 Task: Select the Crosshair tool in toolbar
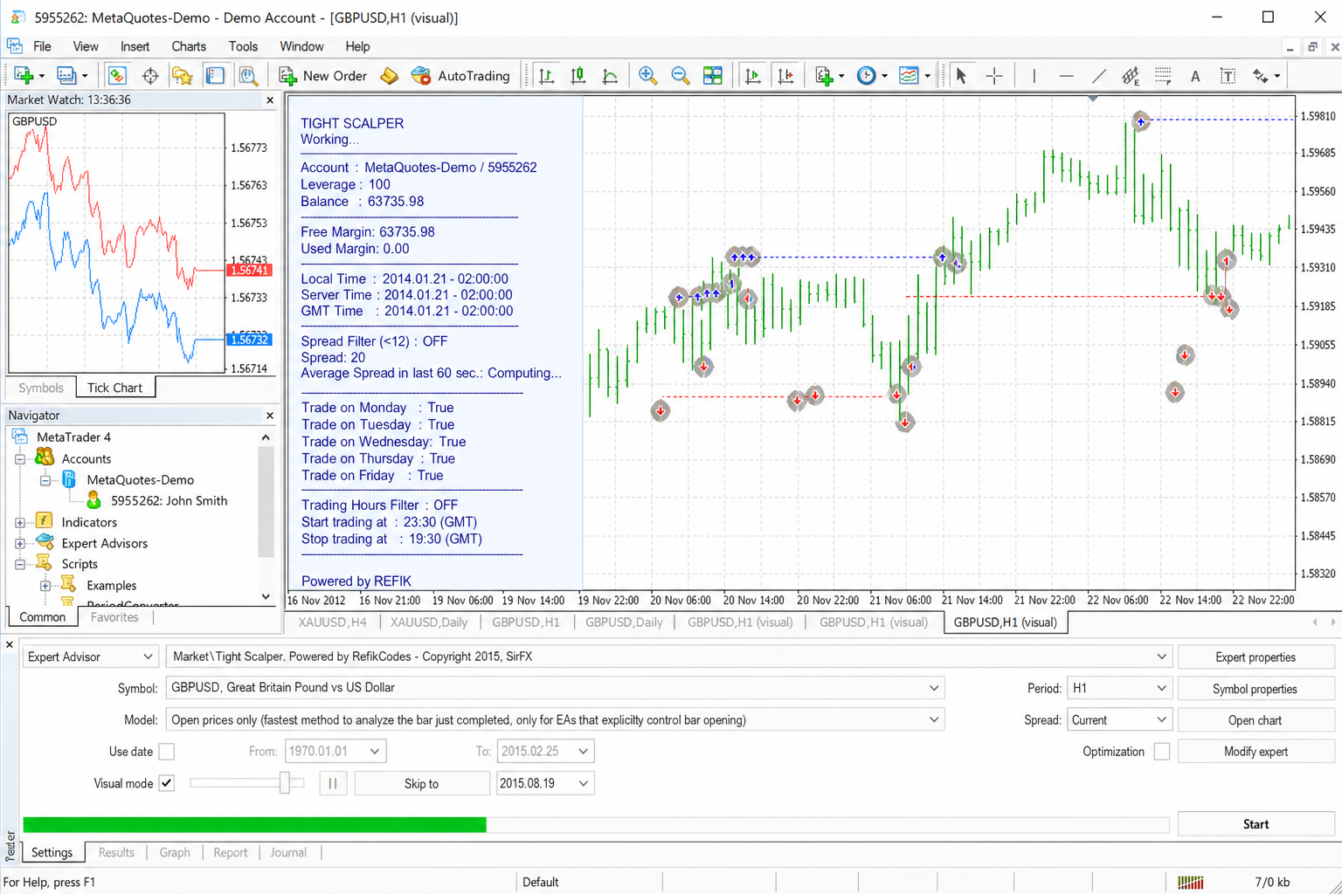coord(994,76)
